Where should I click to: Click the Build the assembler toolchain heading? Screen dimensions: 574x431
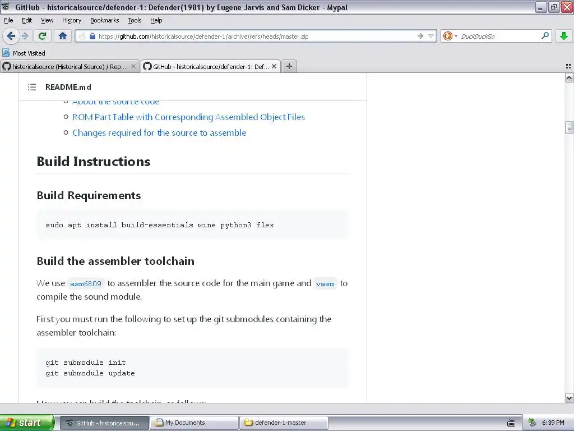[x=115, y=261]
